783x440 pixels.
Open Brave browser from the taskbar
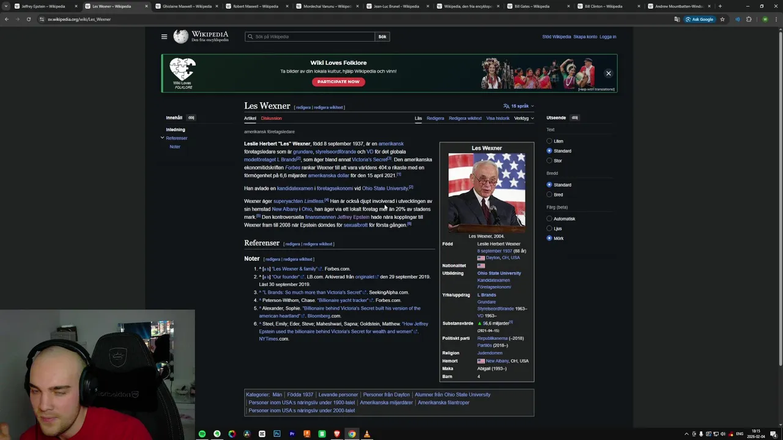click(x=336, y=434)
